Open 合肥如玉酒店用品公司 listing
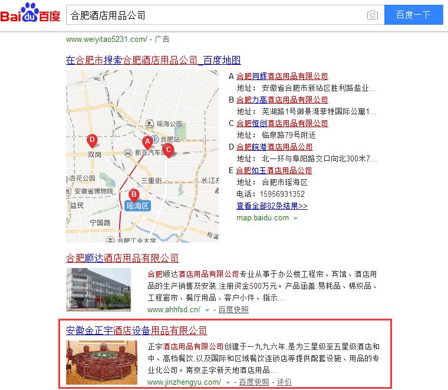448x390 pixels. 274,170
